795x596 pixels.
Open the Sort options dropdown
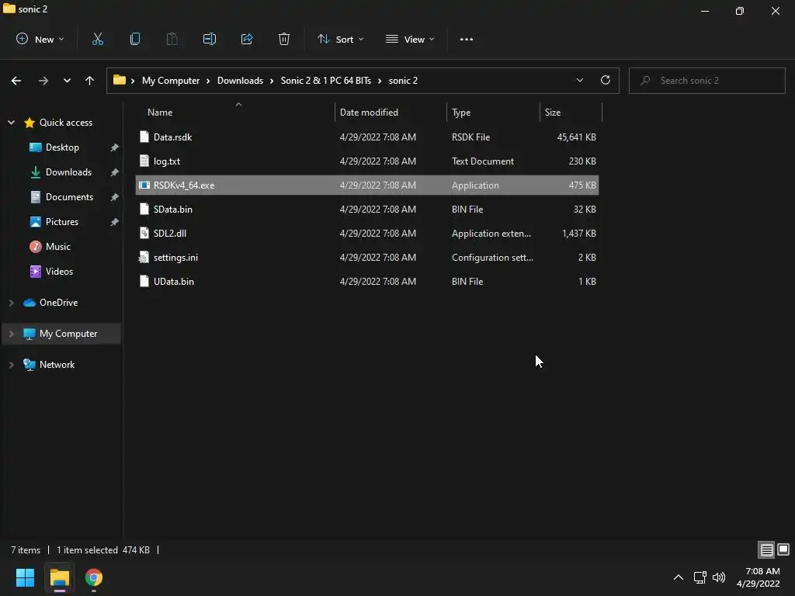pyautogui.click(x=340, y=39)
